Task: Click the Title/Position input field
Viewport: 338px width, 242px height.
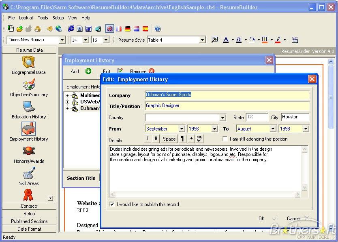Action: point(227,106)
